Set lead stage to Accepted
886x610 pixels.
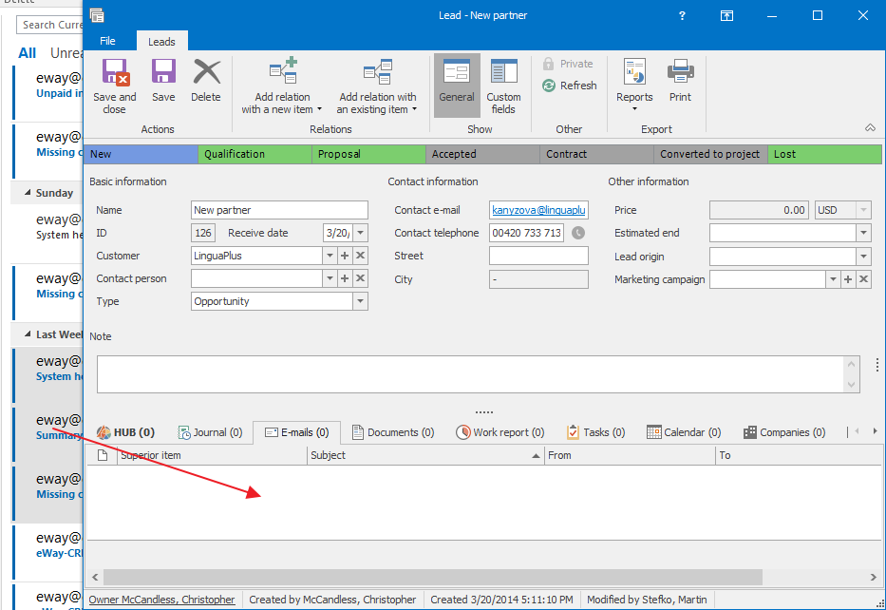pyautogui.click(x=482, y=154)
